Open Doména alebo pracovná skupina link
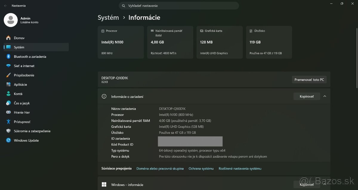The width and height of the screenshot is (358, 190). 160,169
